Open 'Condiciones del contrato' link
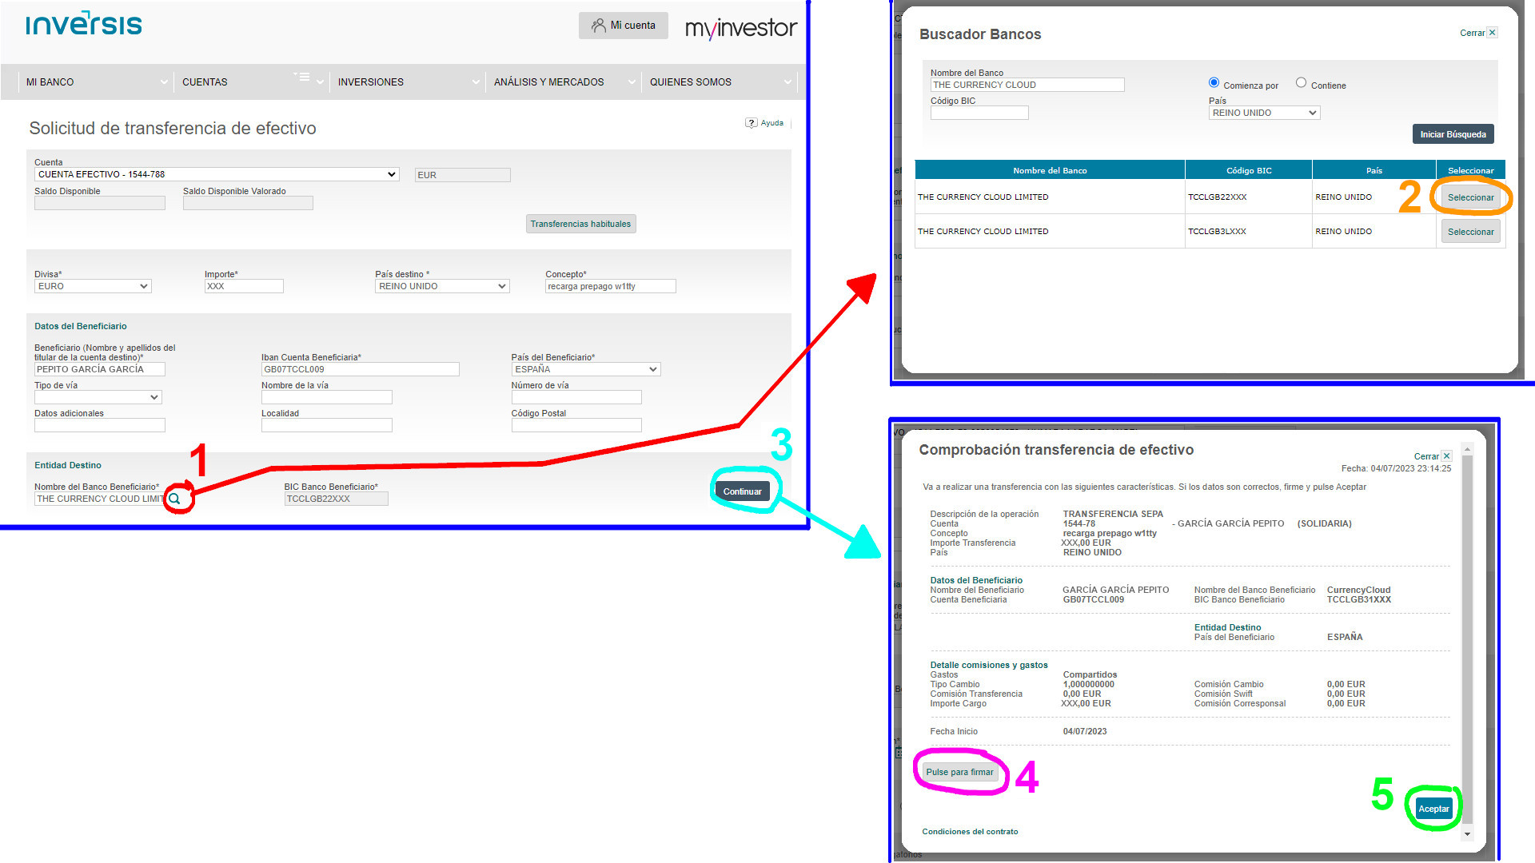 [970, 832]
